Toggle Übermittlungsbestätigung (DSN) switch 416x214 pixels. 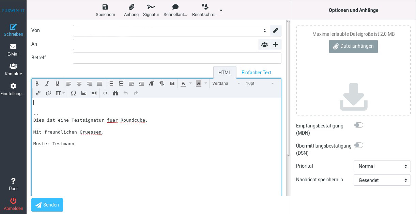pyautogui.click(x=358, y=146)
